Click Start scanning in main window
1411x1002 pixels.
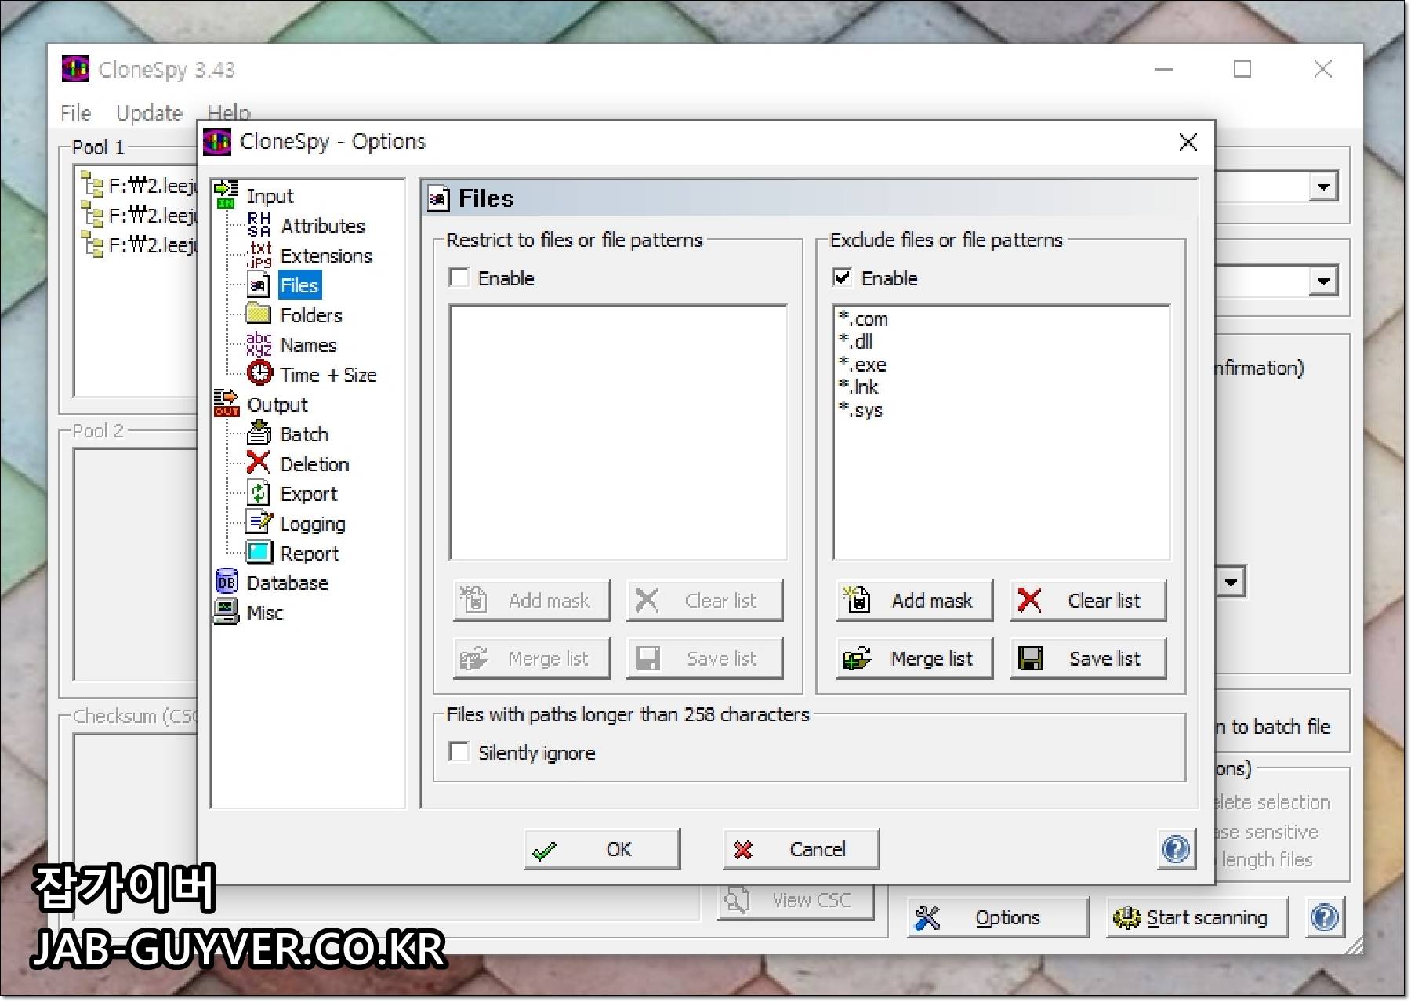[1197, 917]
